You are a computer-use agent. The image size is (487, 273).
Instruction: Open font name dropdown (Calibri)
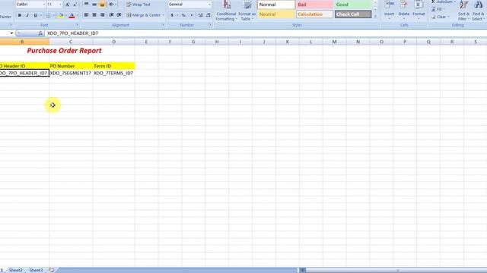click(44, 5)
